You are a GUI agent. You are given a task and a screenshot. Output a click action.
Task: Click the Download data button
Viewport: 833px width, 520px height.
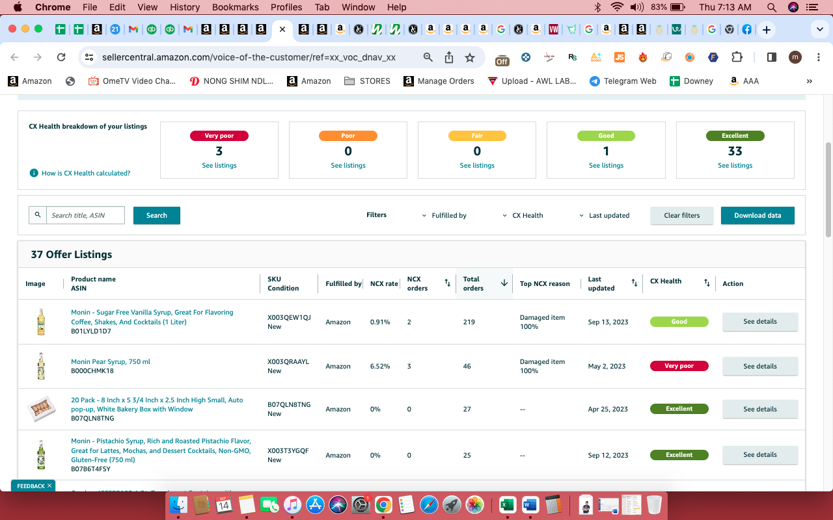tap(758, 215)
